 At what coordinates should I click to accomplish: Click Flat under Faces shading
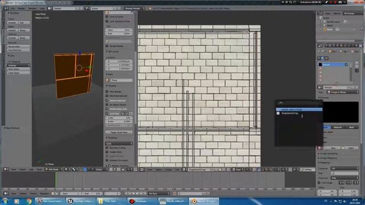(24, 23)
